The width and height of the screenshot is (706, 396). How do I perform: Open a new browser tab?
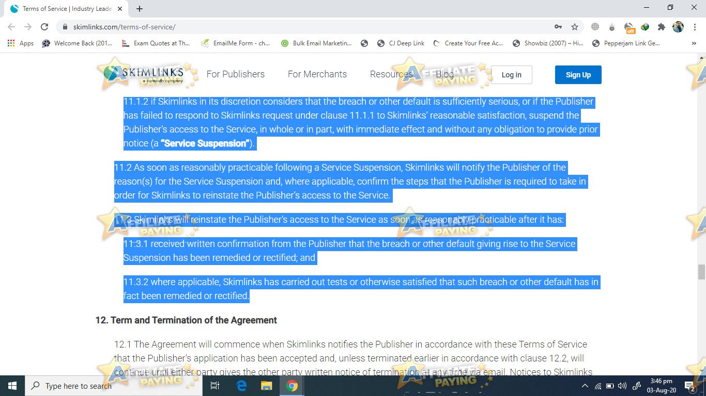[140, 9]
